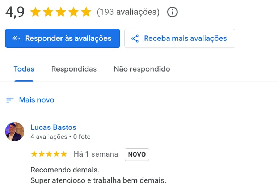The image size is (278, 184).
Task: Open Lucas Bastos profile photo
Action: pyautogui.click(x=14, y=132)
